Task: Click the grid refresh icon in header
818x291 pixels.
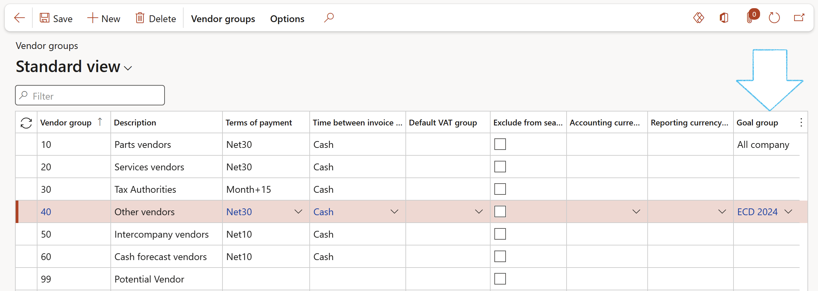Action: 26,123
